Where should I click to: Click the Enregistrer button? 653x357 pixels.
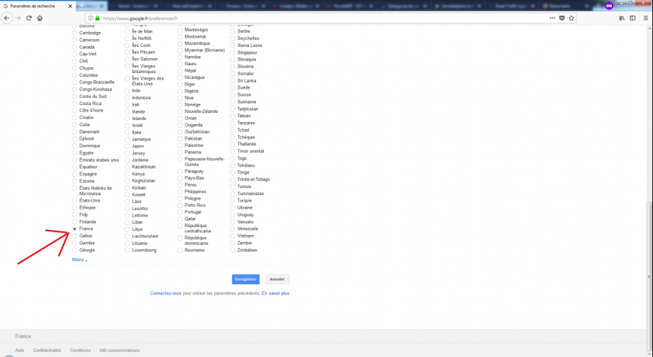click(246, 279)
